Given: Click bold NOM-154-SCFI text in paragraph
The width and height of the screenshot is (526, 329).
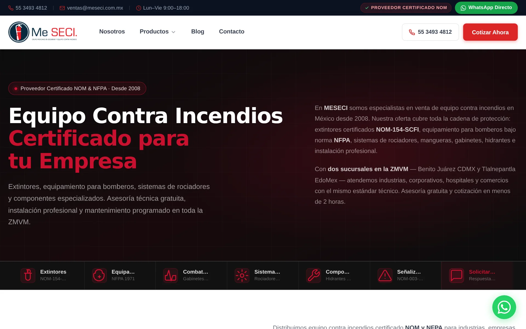Looking at the screenshot, I should [x=397, y=129].
